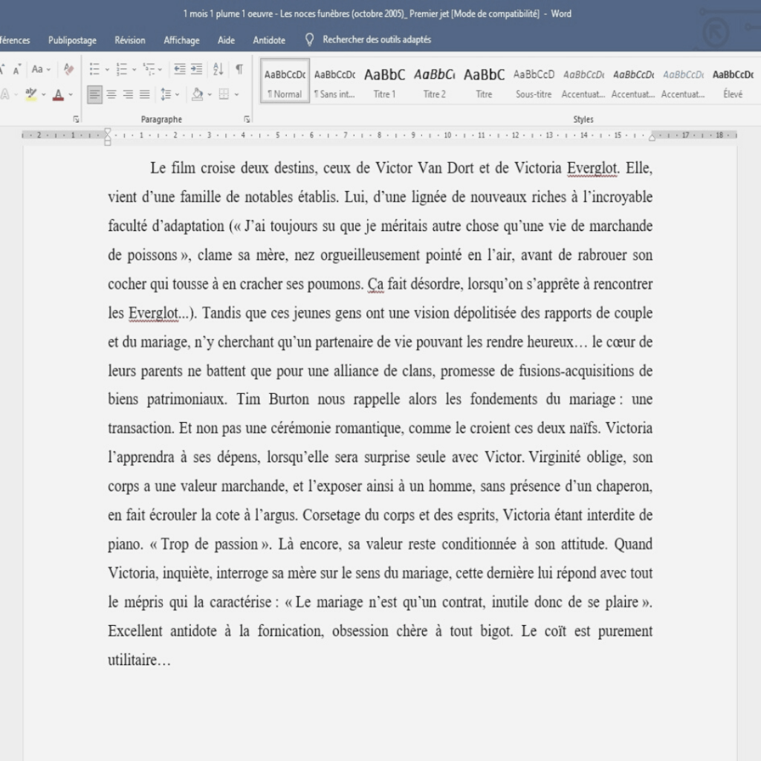Justify the paragraph text
This screenshot has width=761, height=761.
pos(144,94)
